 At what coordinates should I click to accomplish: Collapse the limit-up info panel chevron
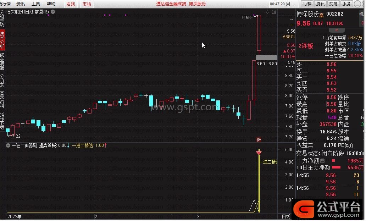[337, 31]
